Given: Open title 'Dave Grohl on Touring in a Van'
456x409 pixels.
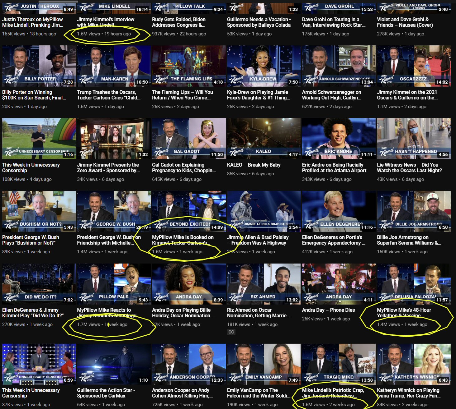Looking at the screenshot, I should pos(334,22).
